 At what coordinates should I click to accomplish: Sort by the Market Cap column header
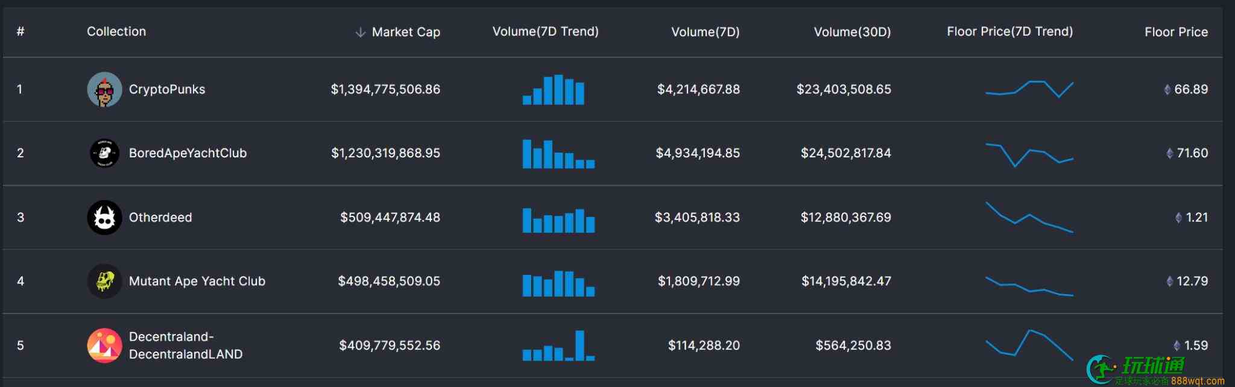[x=406, y=32]
